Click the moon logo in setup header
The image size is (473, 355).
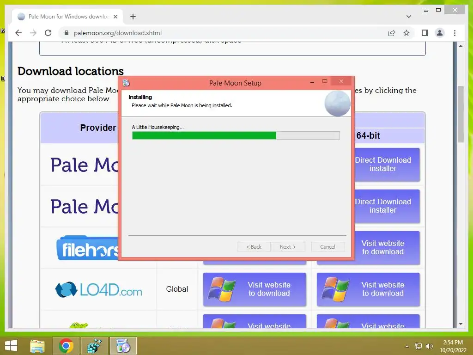pos(337,104)
